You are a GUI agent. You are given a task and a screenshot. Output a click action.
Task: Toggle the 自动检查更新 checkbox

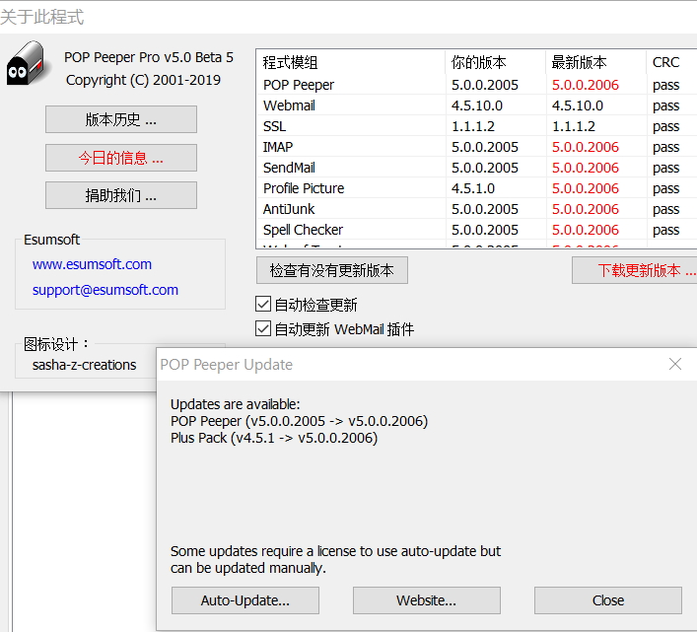[263, 305]
